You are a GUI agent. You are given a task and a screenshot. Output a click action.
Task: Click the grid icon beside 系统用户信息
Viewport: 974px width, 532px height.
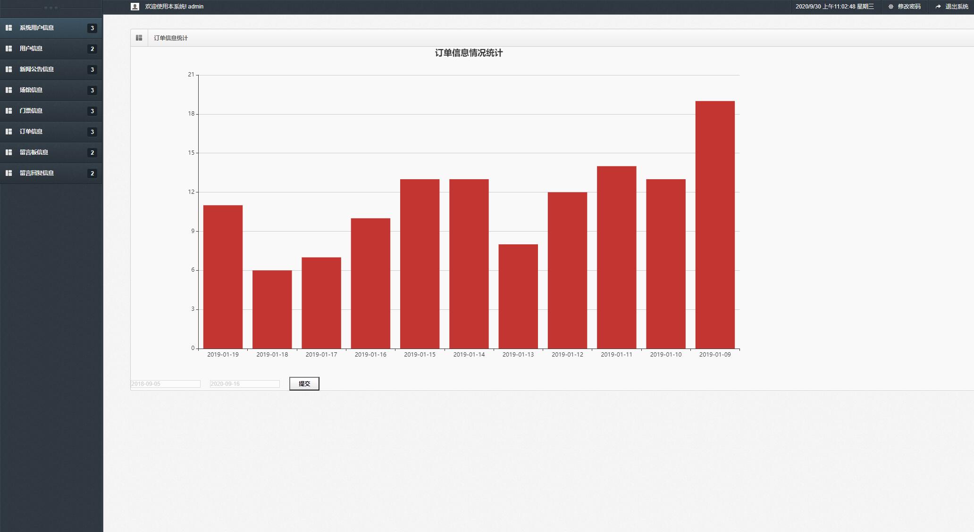point(8,28)
